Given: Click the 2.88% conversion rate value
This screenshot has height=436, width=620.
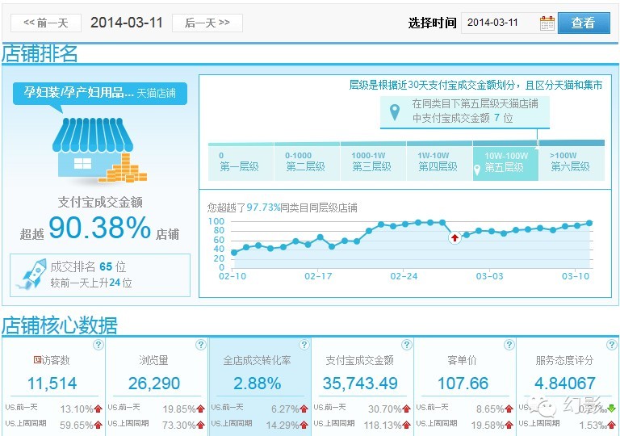Looking at the screenshot, I should click(257, 384).
